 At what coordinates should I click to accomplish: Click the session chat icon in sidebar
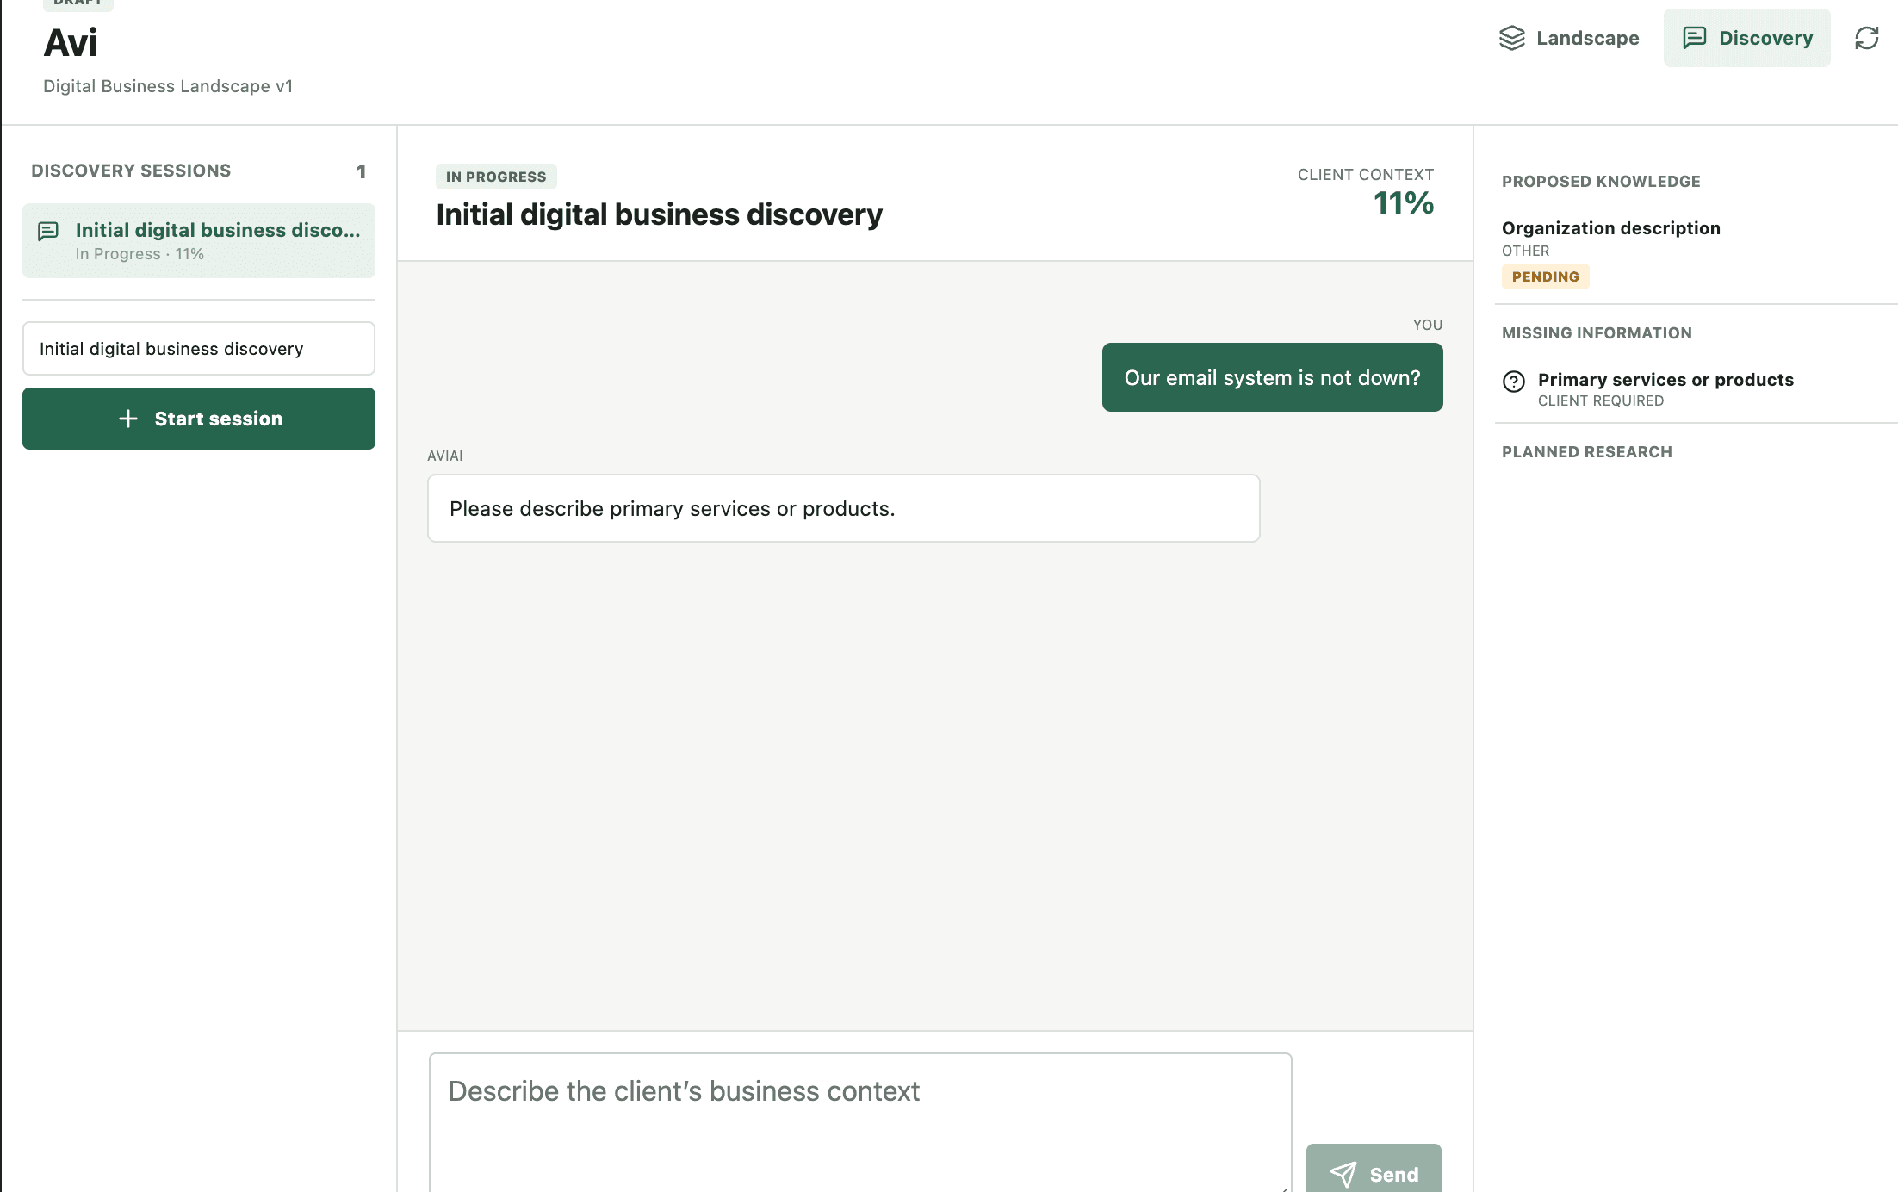pyautogui.click(x=48, y=231)
